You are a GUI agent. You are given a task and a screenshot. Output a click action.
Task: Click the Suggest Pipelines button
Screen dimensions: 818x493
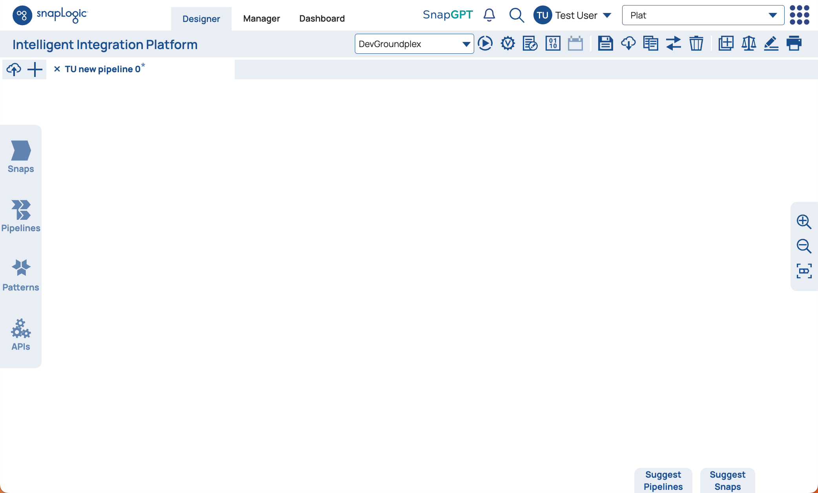coord(663,480)
